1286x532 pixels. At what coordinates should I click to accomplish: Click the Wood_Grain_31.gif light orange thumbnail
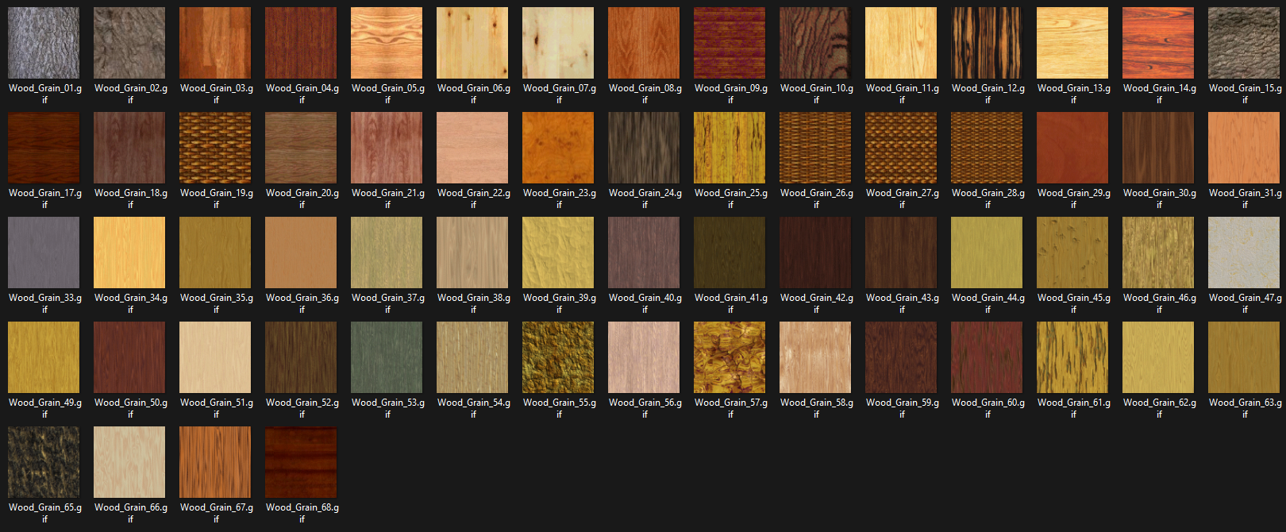point(1244,148)
